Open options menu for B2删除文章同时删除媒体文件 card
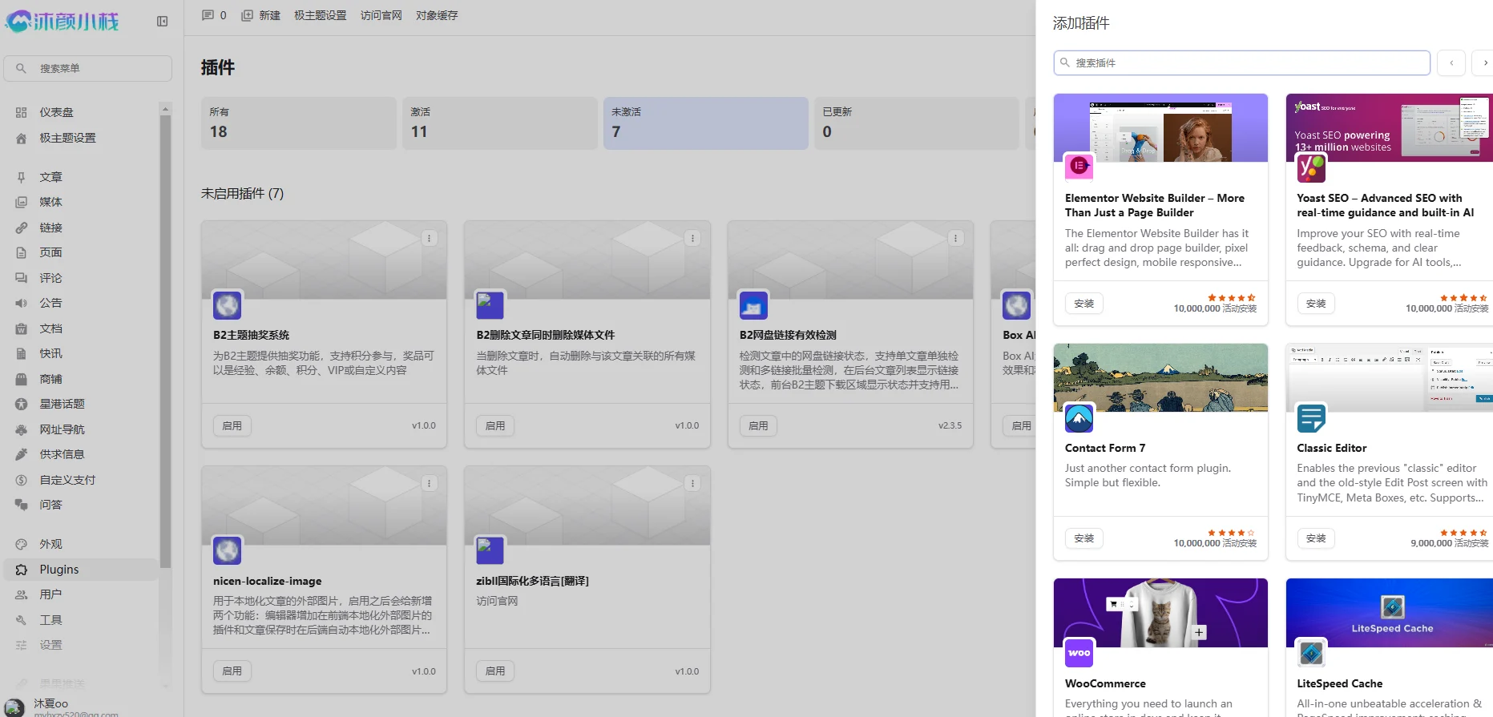1493x717 pixels. pyautogui.click(x=692, y=239)
